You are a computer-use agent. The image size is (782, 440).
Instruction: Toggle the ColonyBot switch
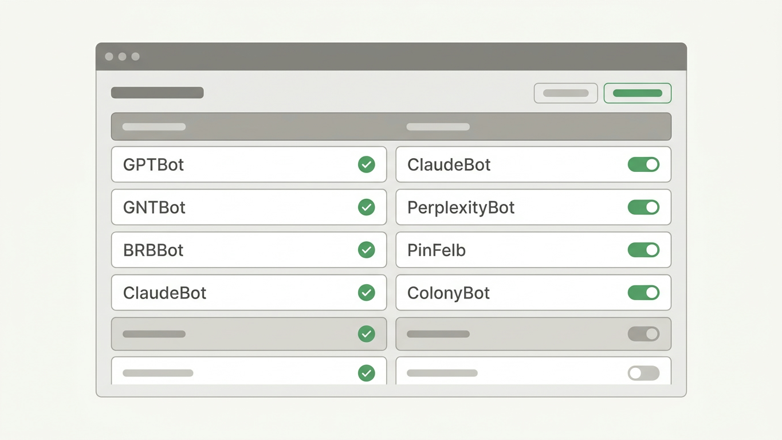point(643,293)
